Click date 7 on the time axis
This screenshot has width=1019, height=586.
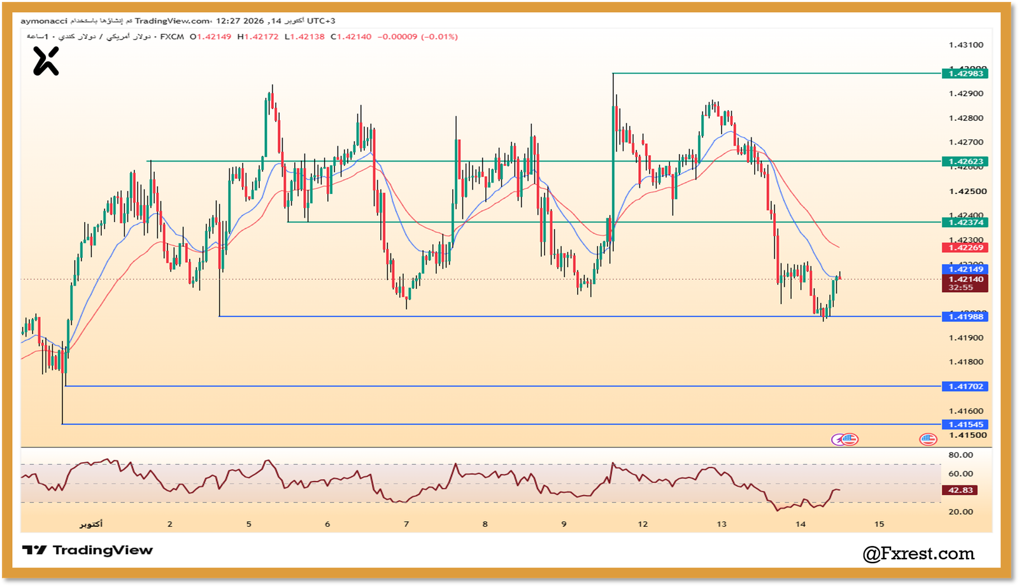click(406, 524)
